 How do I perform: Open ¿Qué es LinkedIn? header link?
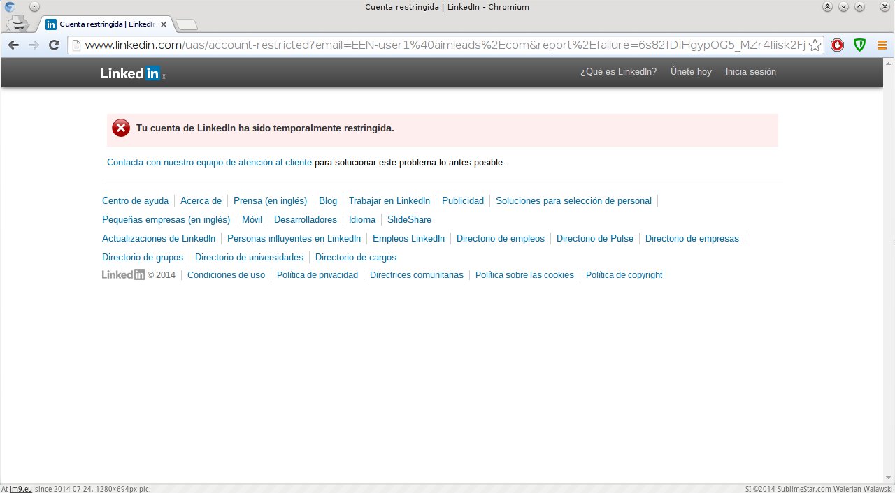(x=618, y=72)
